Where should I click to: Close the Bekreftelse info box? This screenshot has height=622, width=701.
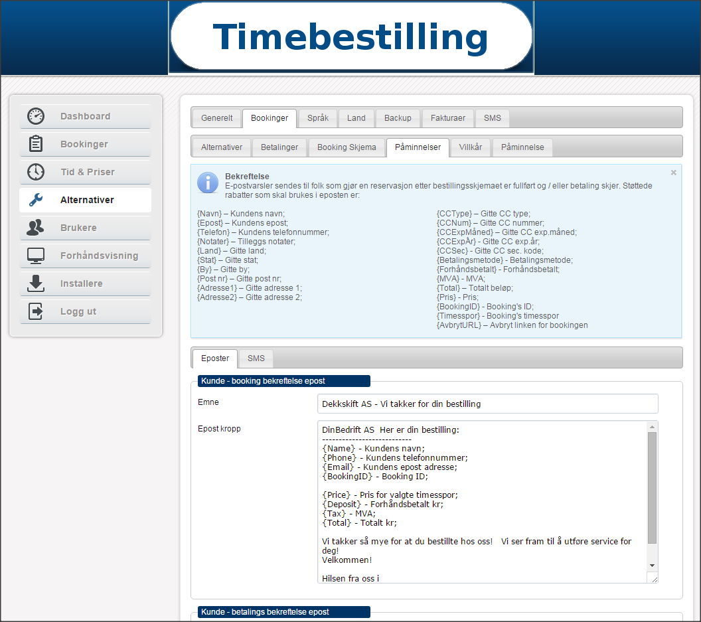(673, 173)
